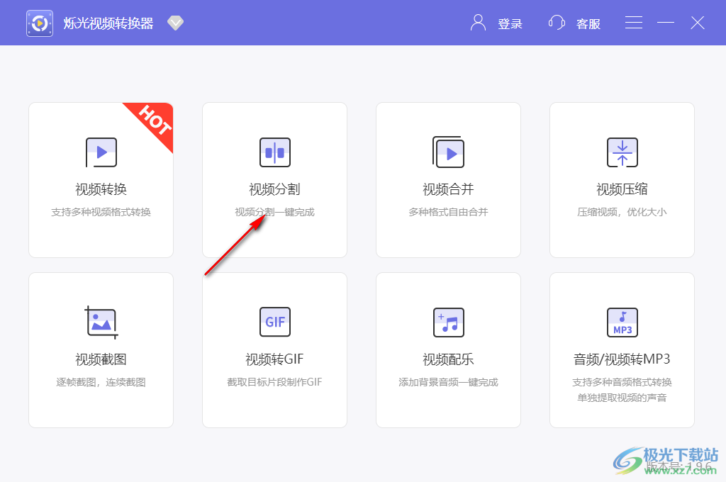Select the 视频压缩 title label
The image size is (726, 482).
pos(622,189)
